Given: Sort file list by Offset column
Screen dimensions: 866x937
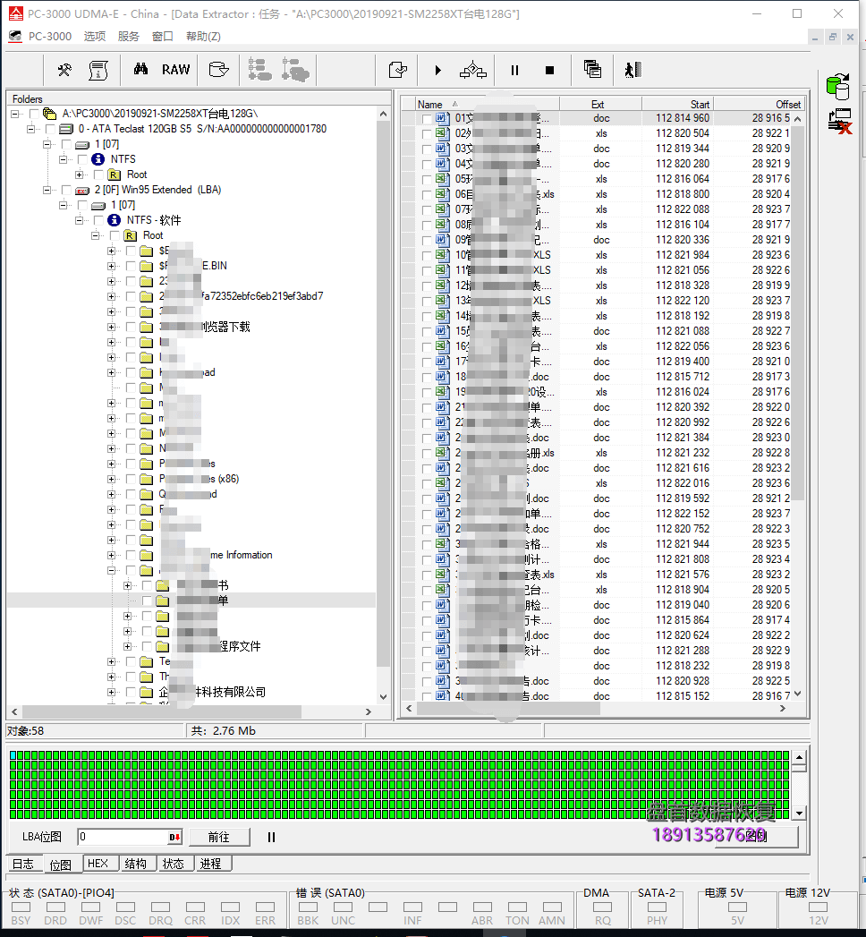Looking at the screenshot, I should 759,104.
